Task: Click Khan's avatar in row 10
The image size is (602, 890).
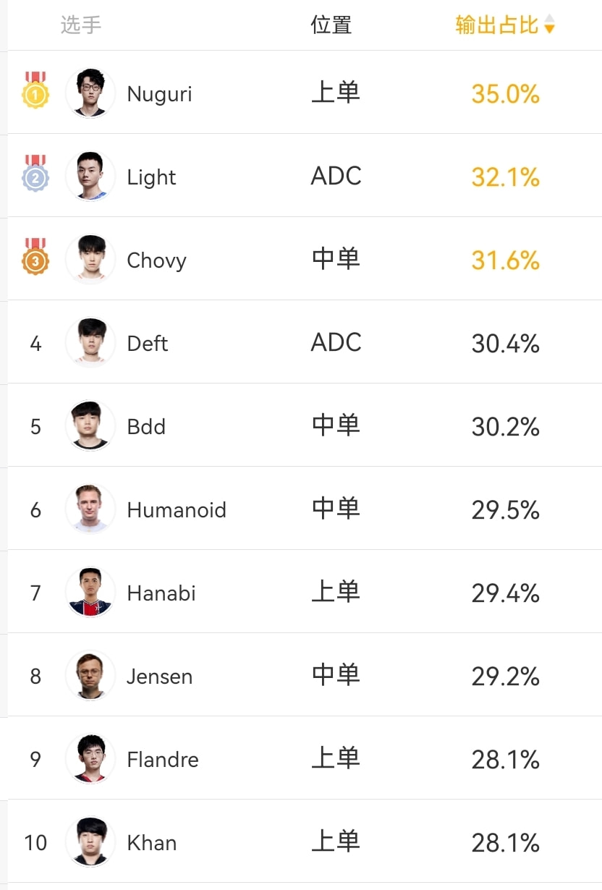Action: (x=90, y=842)
